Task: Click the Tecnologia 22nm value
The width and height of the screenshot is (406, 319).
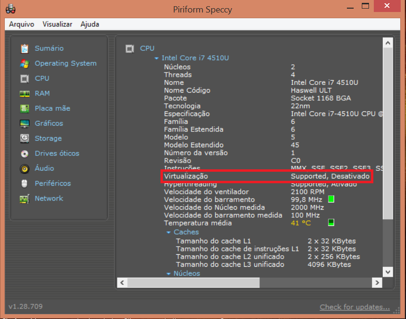Action: (300, 106)
